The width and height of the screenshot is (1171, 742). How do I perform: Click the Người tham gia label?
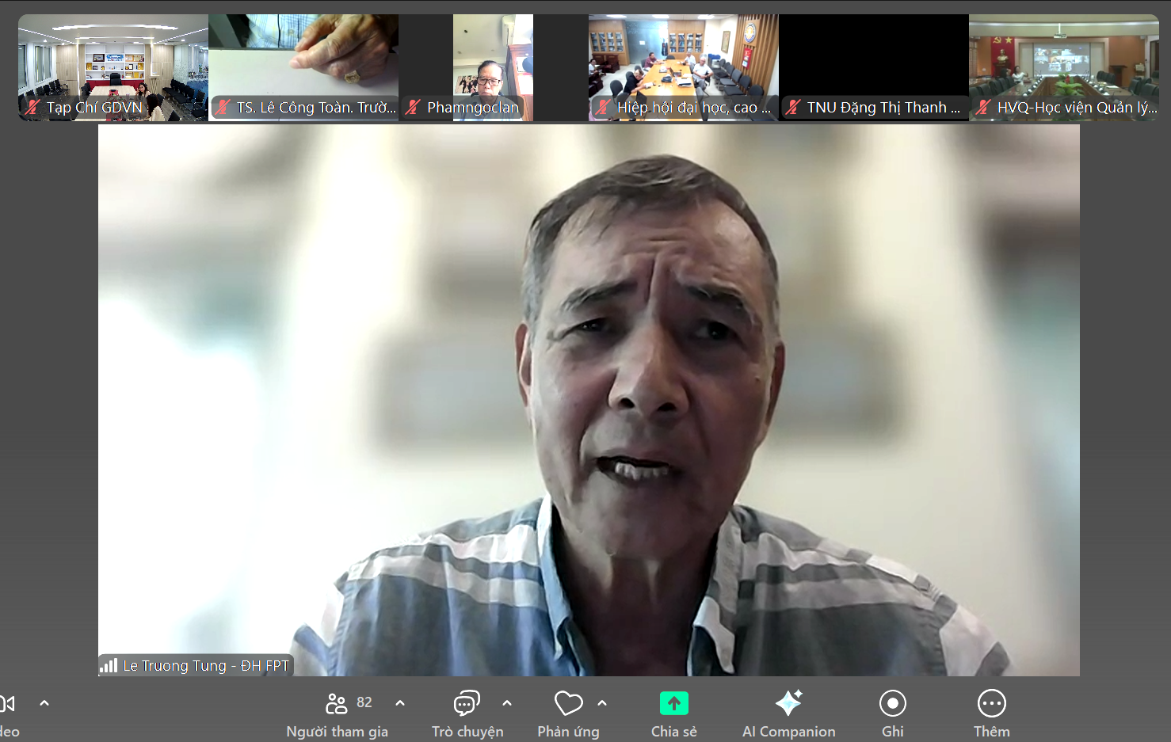[338, 732]
